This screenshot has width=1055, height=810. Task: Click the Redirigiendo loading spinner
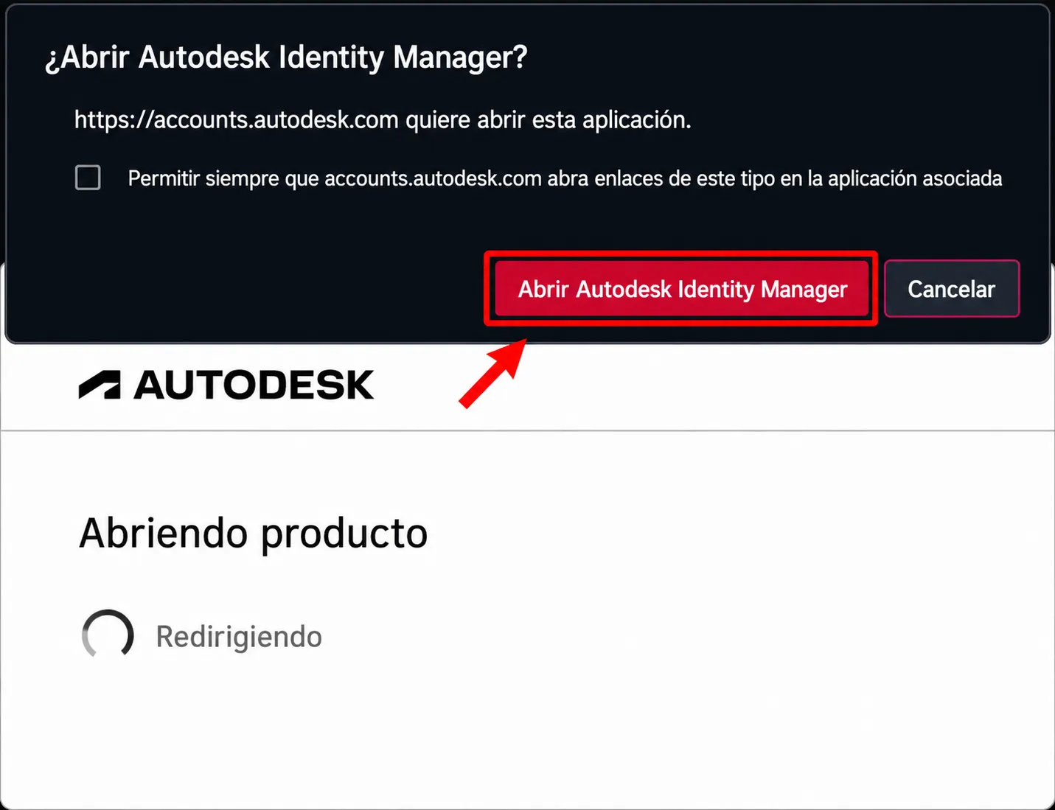click(108, 635)
